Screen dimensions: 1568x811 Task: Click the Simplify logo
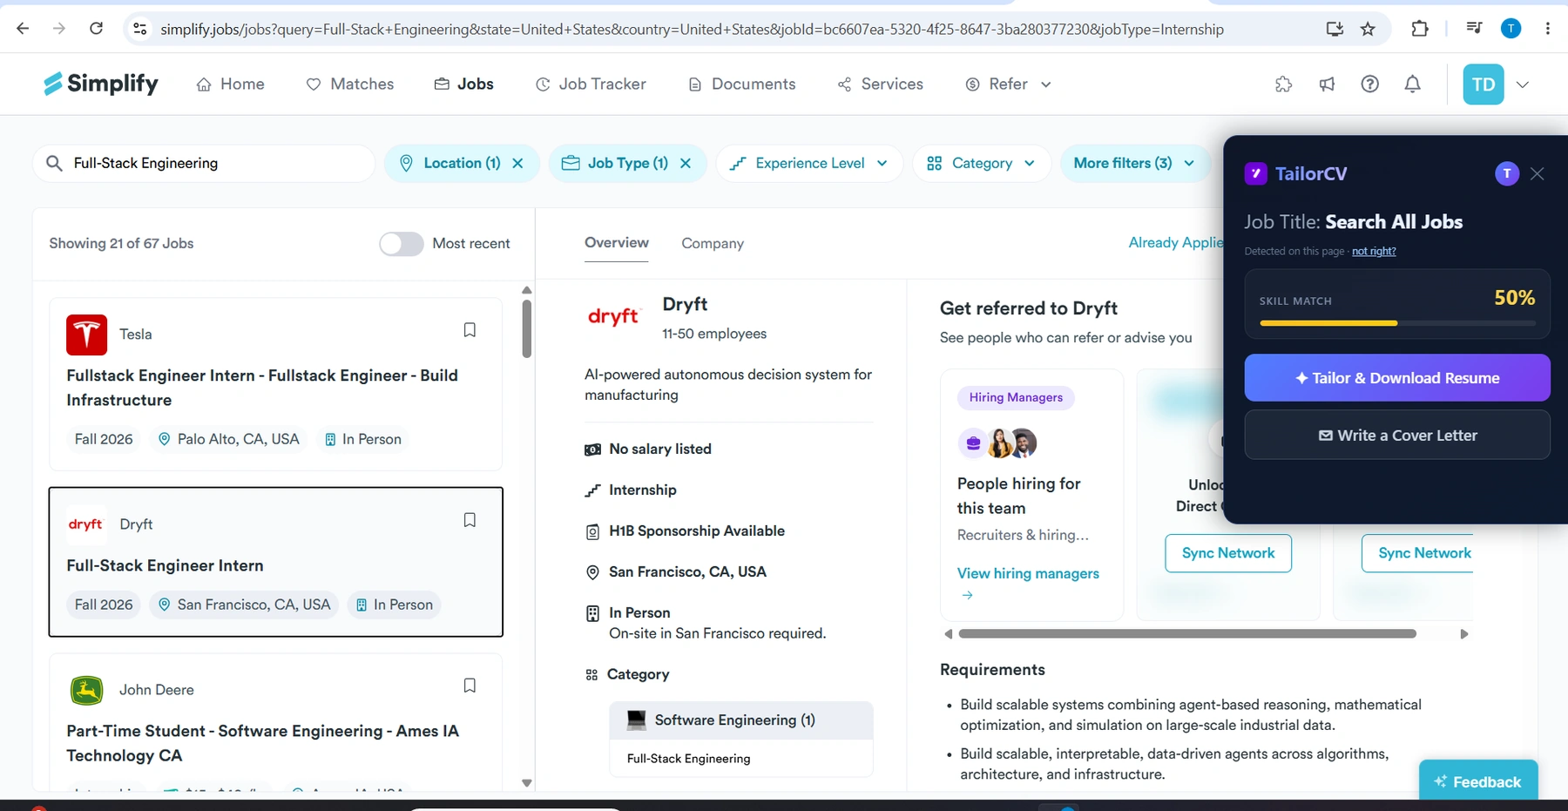[101, 84]
